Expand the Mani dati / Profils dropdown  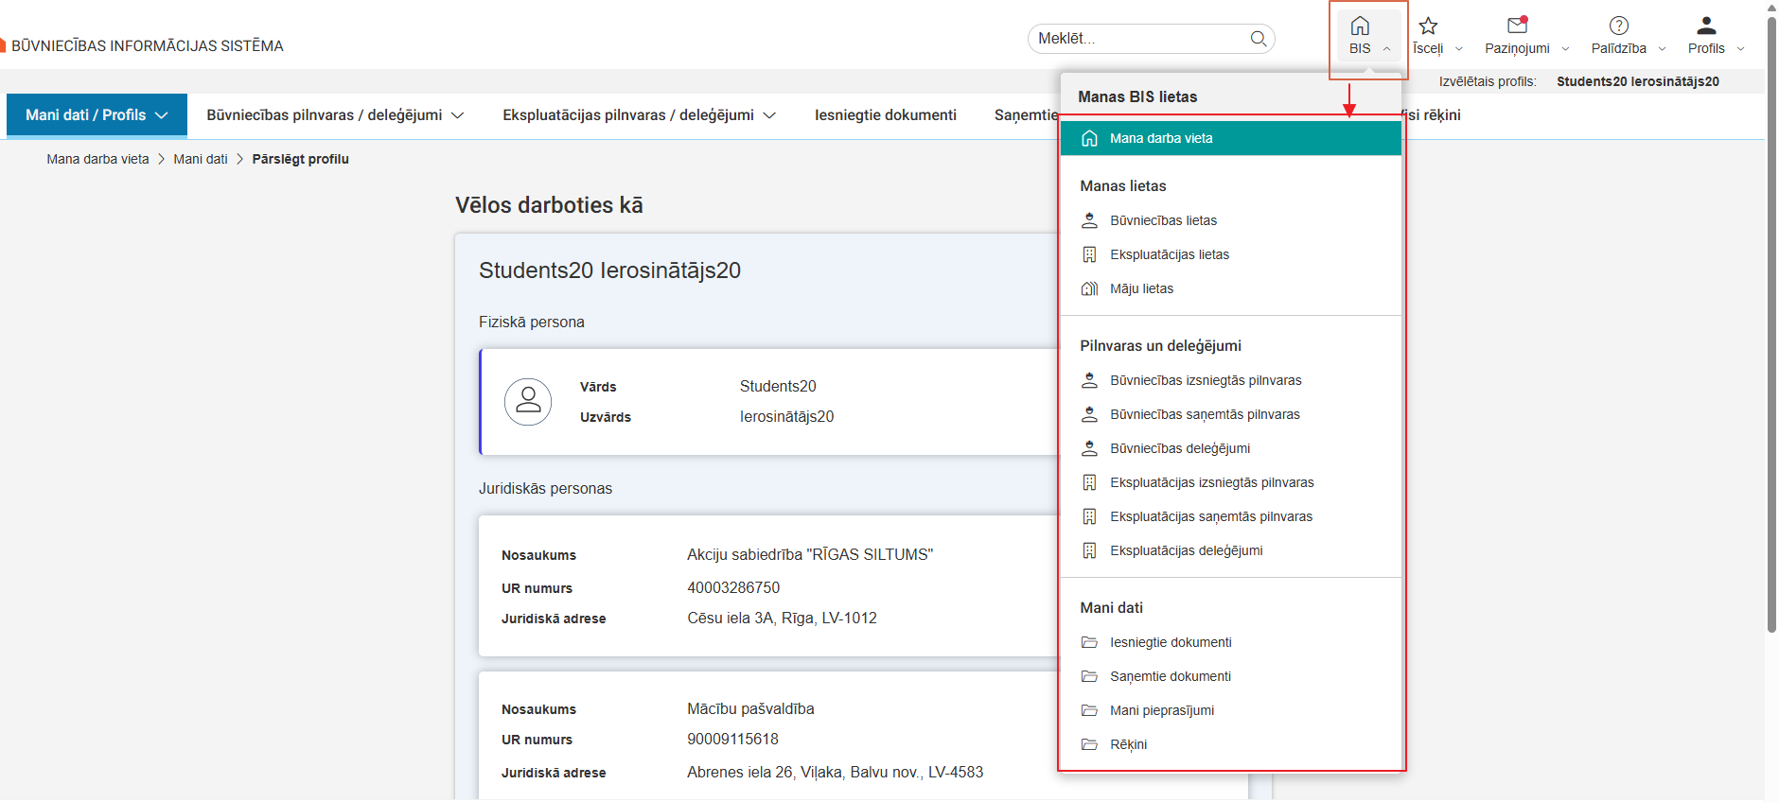coord(97,115)
